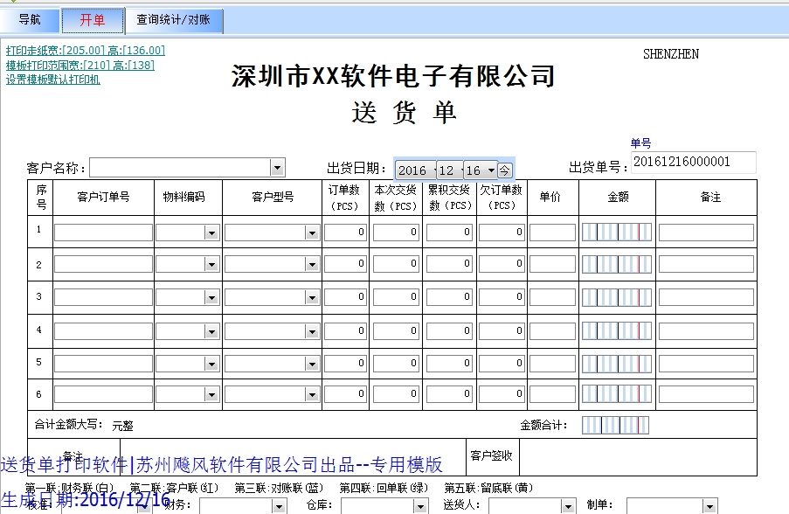This screenshot has width=789, height=514.
Task: Click the 金额合计 total grid field
Action: (x=615, y=426)
